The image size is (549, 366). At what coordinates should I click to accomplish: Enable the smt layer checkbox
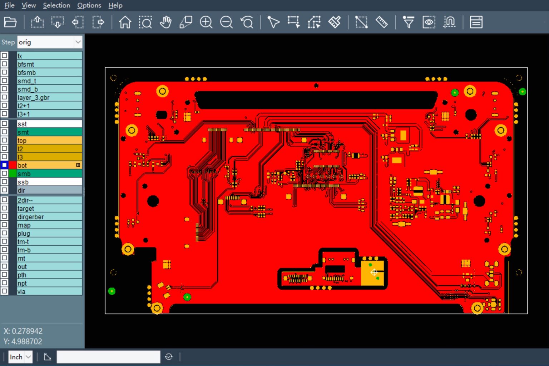tap(4, 132)
